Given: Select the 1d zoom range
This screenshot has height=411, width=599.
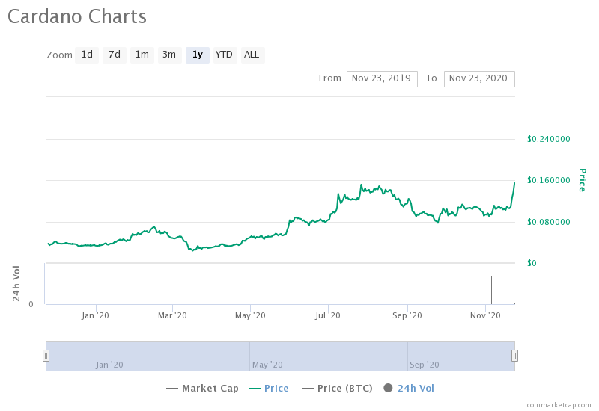Looking at the screenshot, I should tap(87, 55).
